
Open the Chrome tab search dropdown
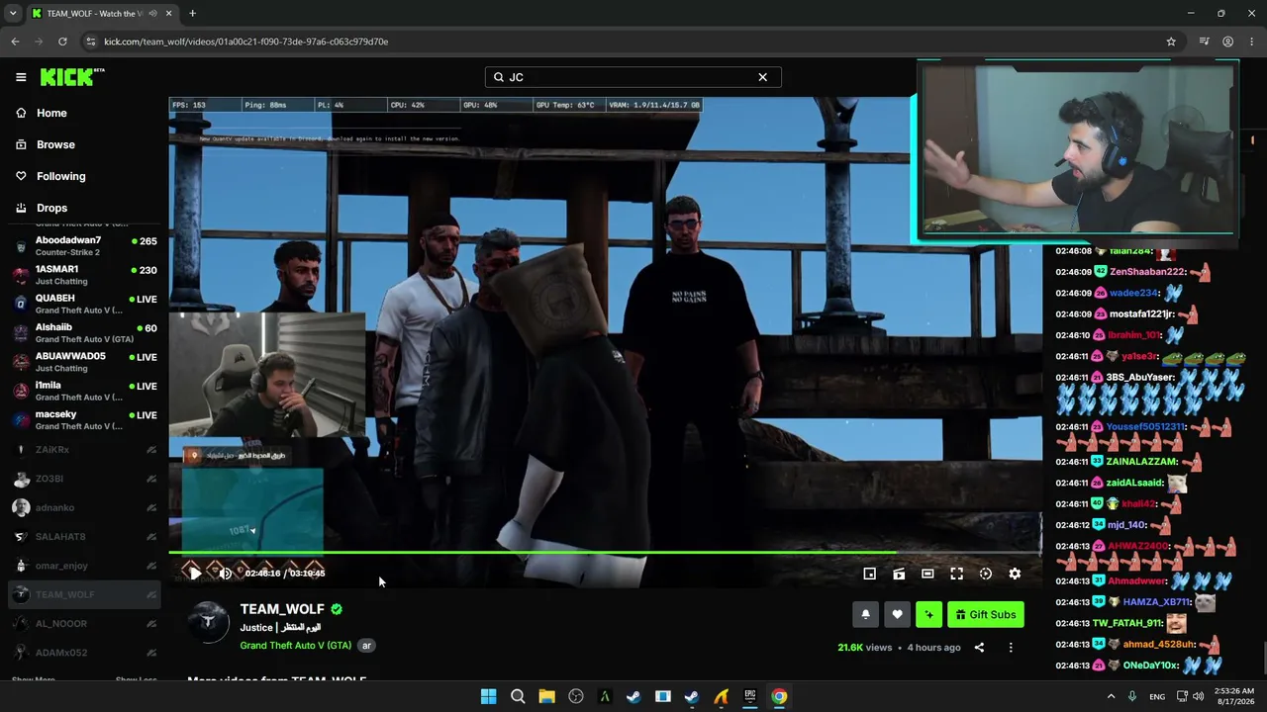click(x=13, y=13)
